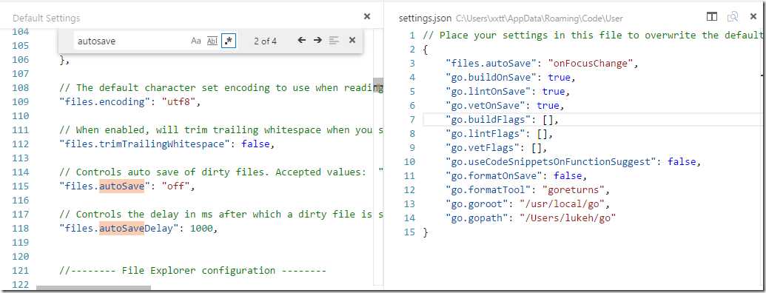Go to previous match arrow

[302, 41]
